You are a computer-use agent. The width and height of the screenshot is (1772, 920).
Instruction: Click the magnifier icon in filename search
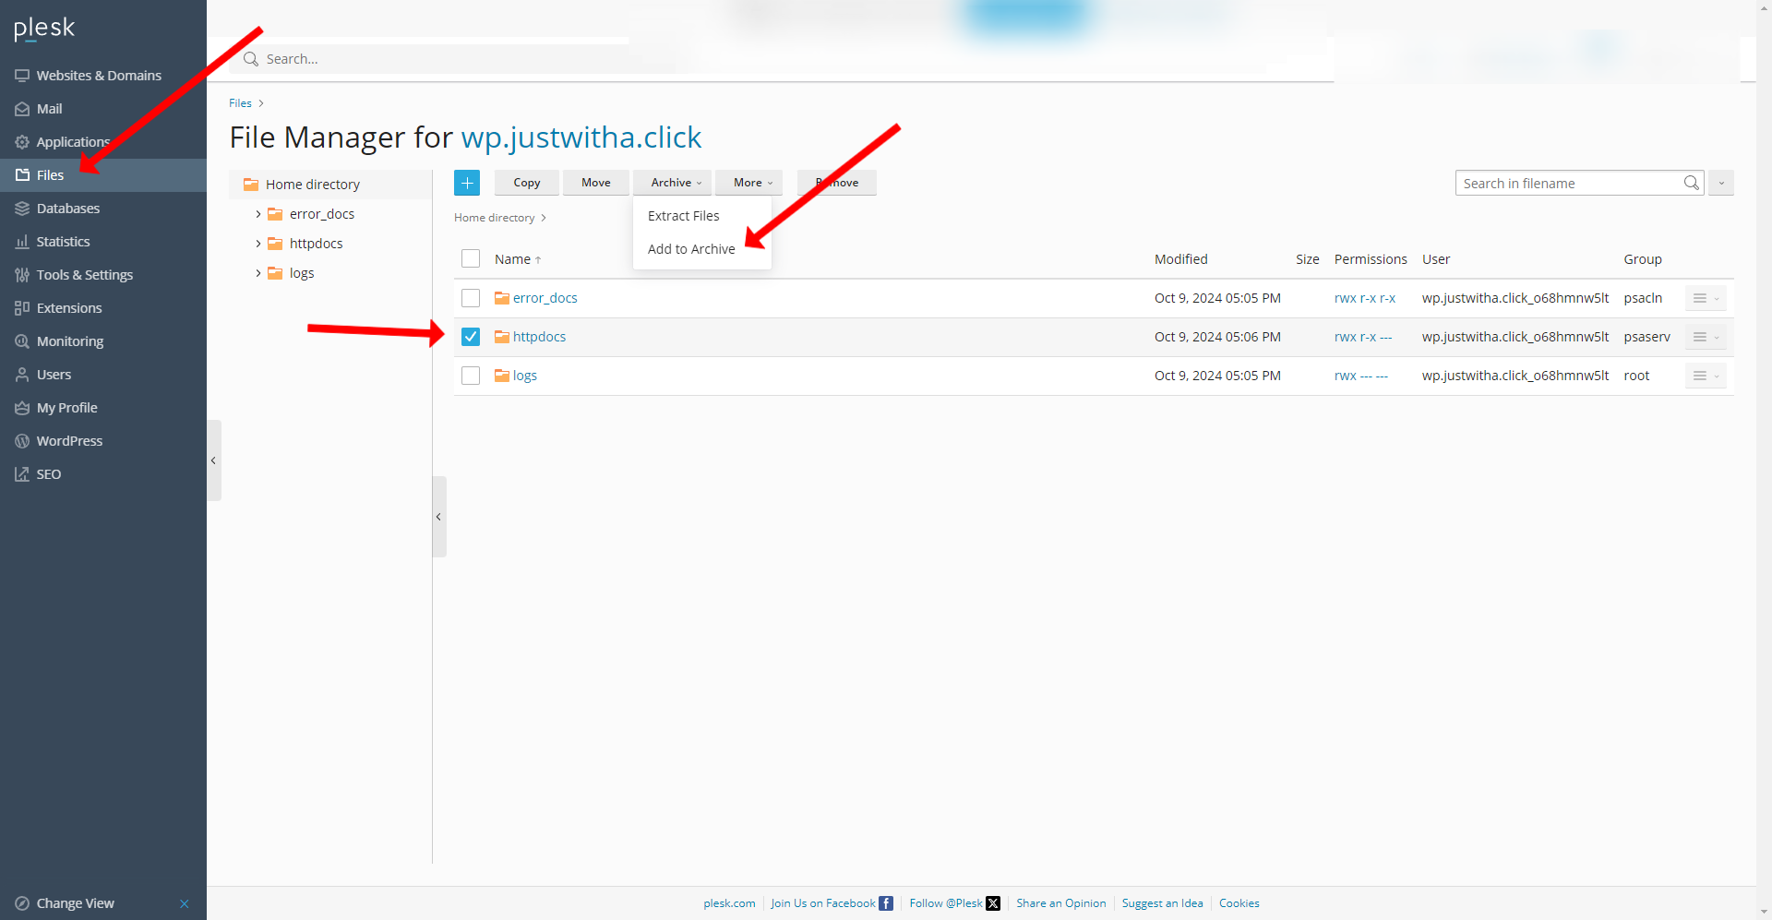click(1691, 183)
